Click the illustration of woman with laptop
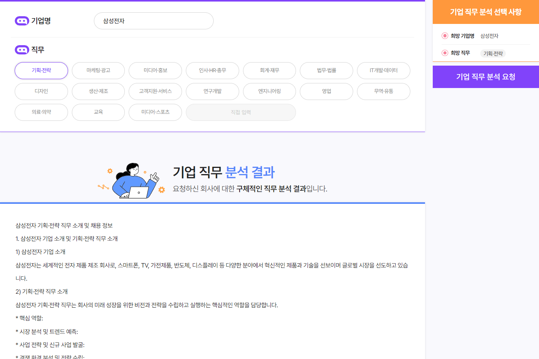 pos(132,180)
